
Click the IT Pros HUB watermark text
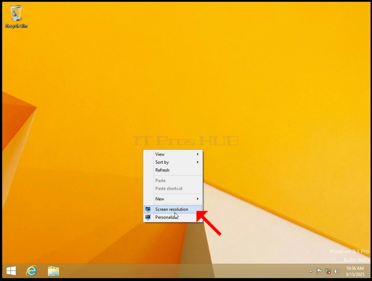click(x=186, y=141)
